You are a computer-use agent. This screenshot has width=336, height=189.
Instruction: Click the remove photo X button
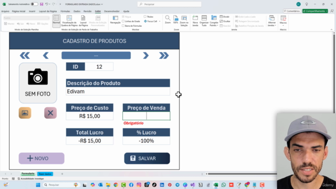pos(50,113)
